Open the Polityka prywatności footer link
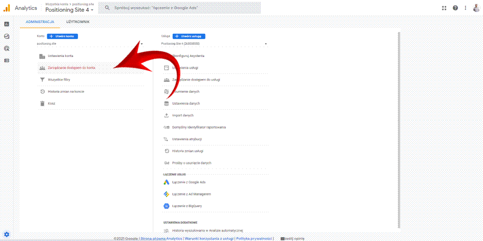Screen dimensions: 483x241 (x=254, y=238)
